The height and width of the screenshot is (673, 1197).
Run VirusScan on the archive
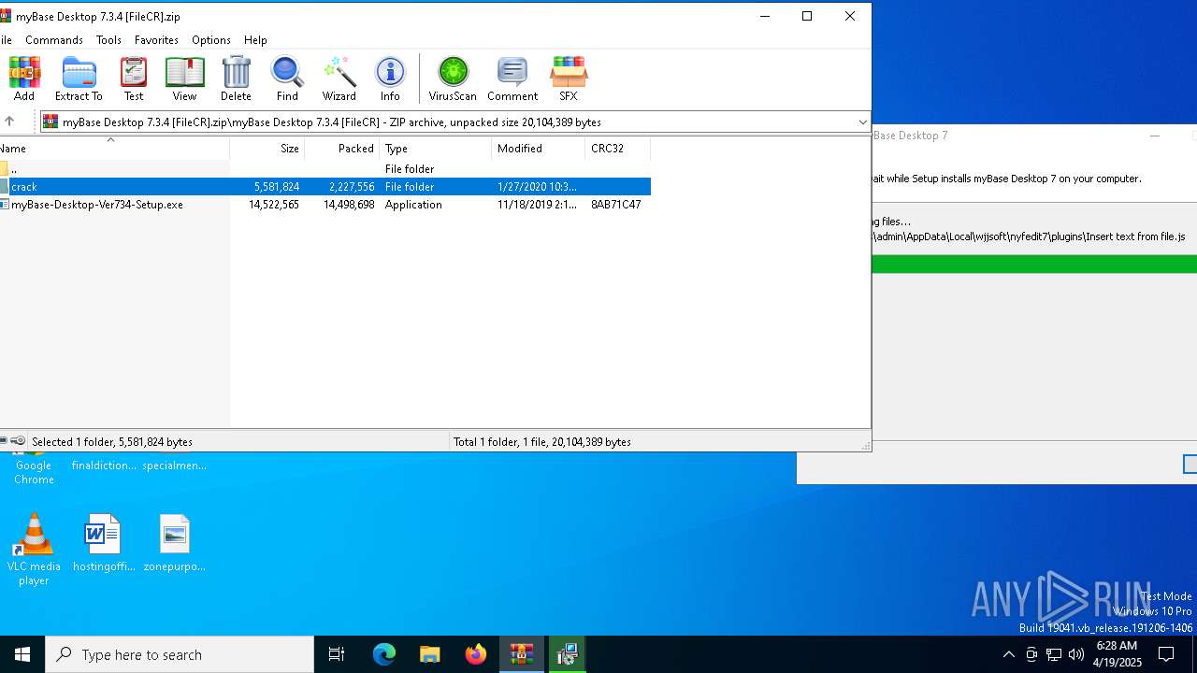point(453,79)
